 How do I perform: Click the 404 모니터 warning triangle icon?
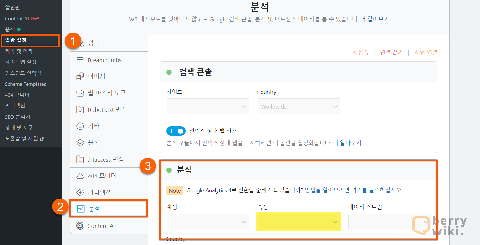[80, 176]
